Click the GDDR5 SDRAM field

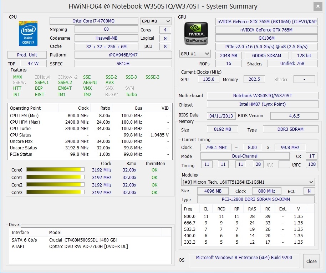click(266, 56)
